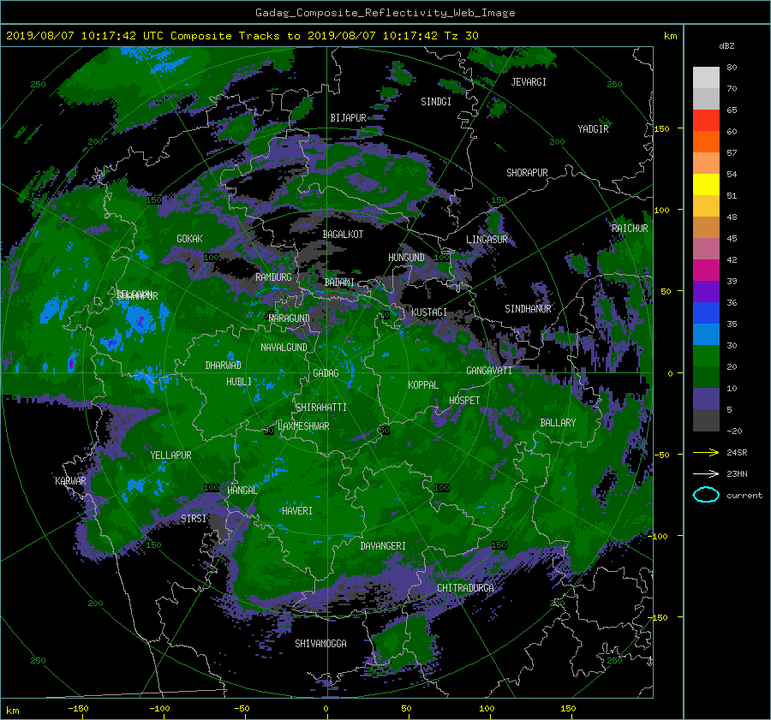Click the CHITRADURGA city label
Screen dimensions: 771x720
(465, 587)
